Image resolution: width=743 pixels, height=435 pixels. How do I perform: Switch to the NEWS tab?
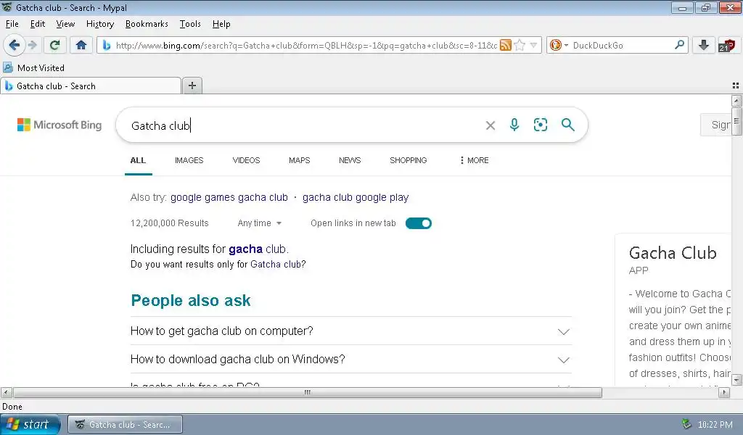350,160
